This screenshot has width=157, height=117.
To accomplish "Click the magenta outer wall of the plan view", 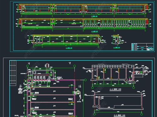I will (51, 98).
